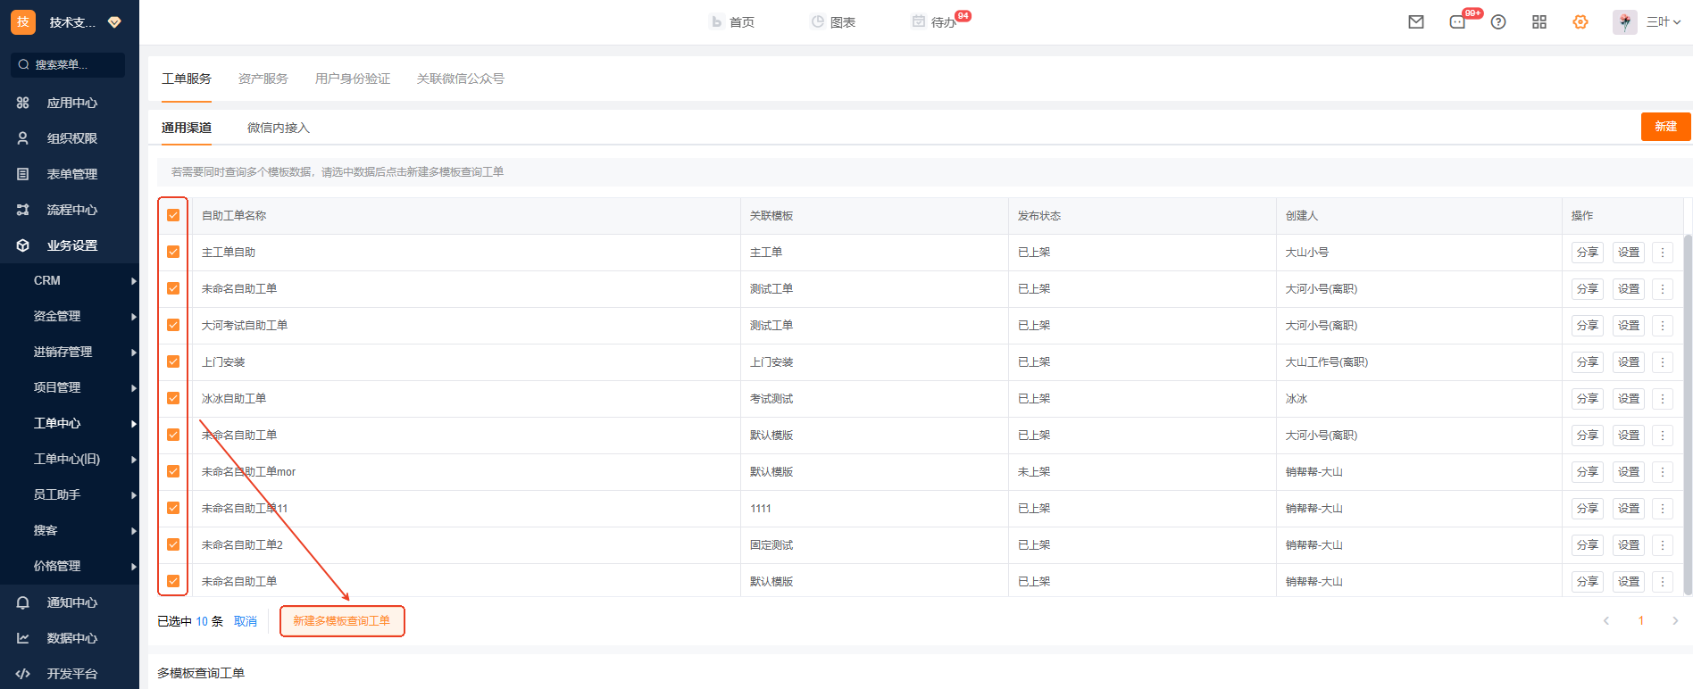Click the 通知中心 bell sidebar item

(70, 602)
